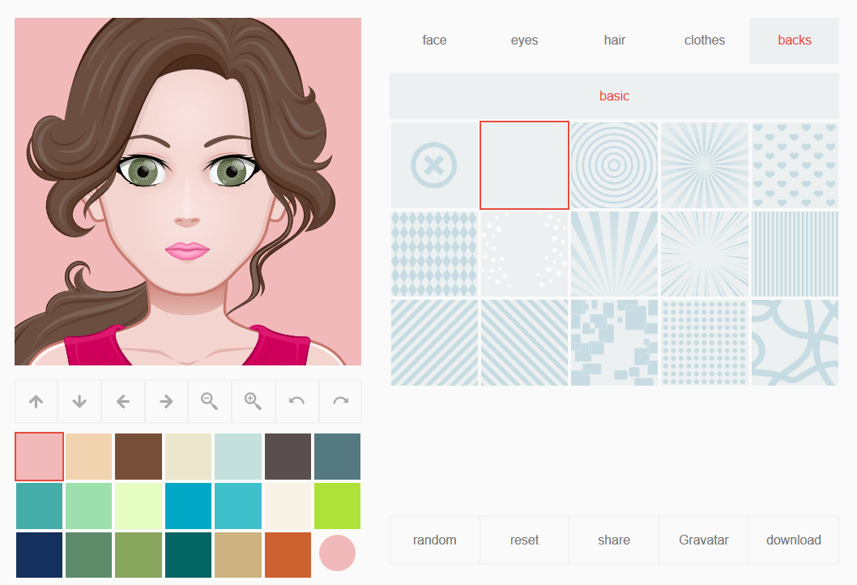Zoom in on the avatar preview
Screen dimensions: 857x585
tap(253, 401)
